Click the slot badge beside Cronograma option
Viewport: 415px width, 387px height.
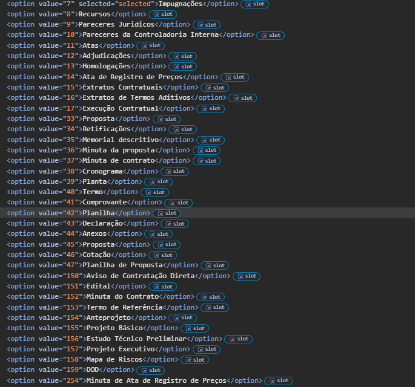pyautogui.click(x=174, y=171)
